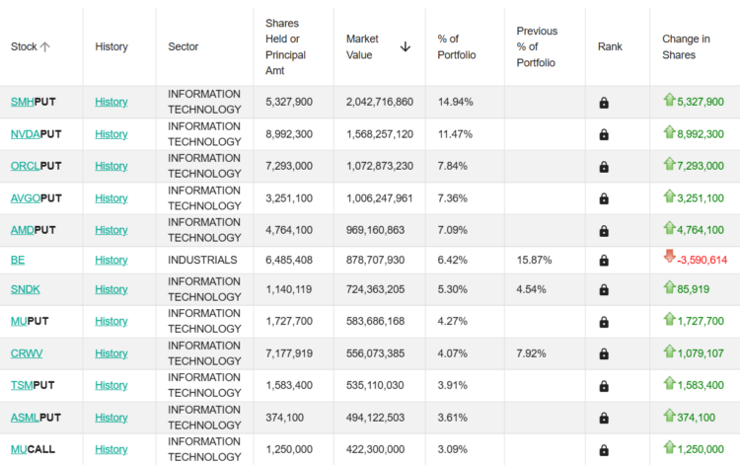Click the Sector column header
The height and width of the screenshot is (465, 740).
point(184,46)
